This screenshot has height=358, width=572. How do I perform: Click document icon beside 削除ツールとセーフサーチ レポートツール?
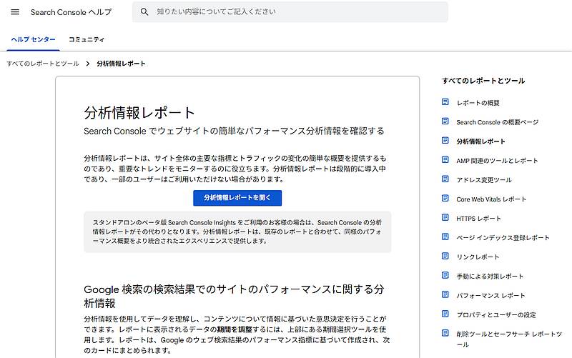click(445, 334)
